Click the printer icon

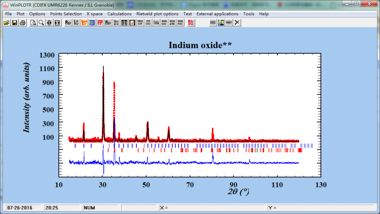point(22,22)
